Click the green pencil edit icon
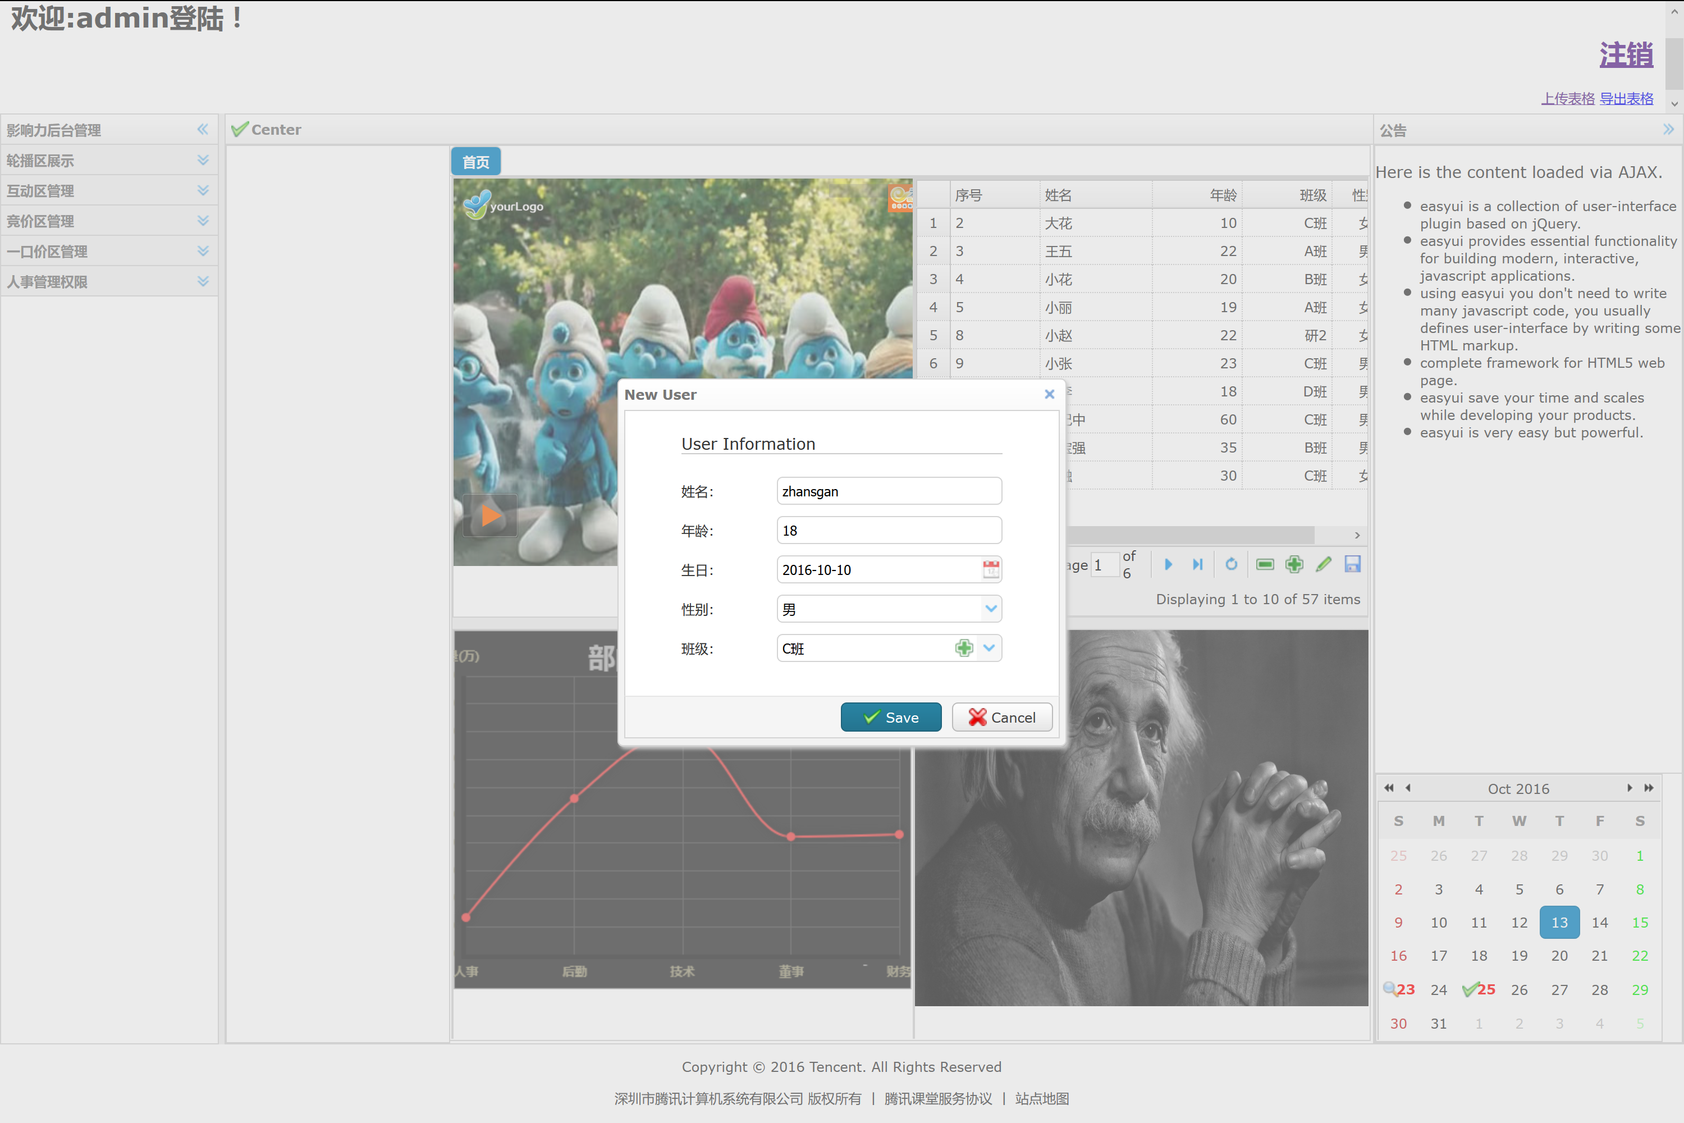This screenshot has width=1684, height=1123. pyautogui.click(x=1323, y=564)
